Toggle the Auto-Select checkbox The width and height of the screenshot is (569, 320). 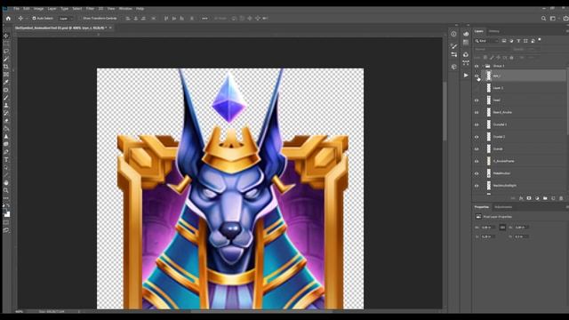coord(34,18)
